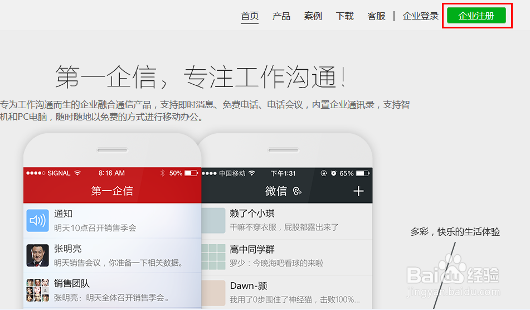Click message 罗少：今晚海吧看球的来啦
This screenshot has height=310, width=530.
coord(276,263)
